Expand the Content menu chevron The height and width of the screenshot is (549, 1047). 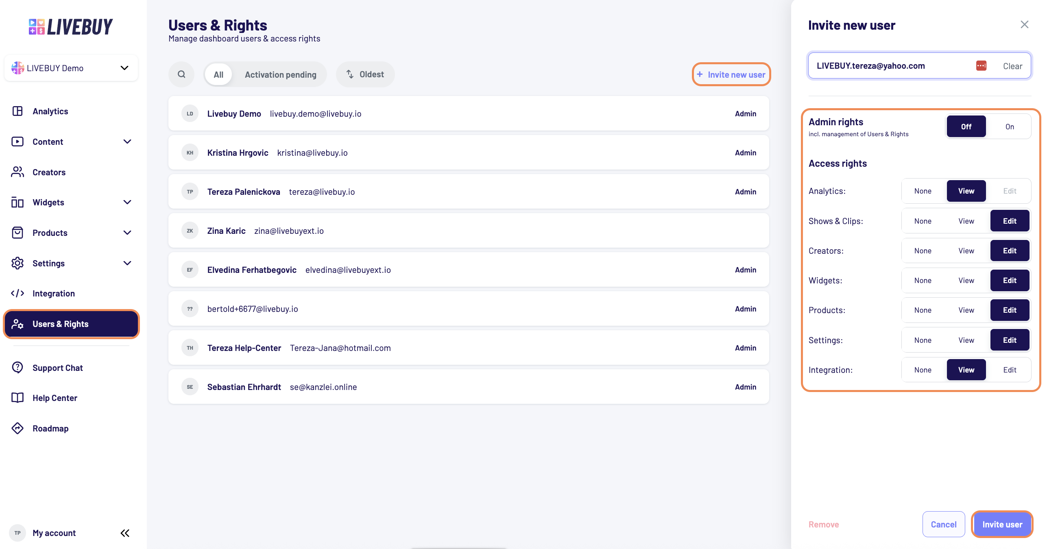coord(127,142)
